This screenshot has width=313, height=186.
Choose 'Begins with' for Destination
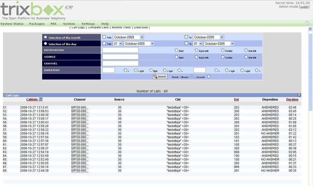point(196,50)
